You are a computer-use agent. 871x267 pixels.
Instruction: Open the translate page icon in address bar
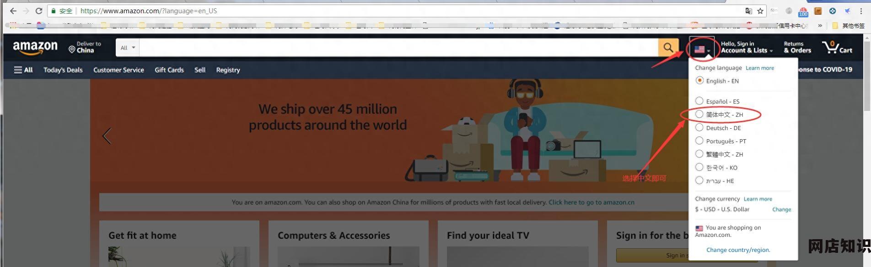[749, 11]
